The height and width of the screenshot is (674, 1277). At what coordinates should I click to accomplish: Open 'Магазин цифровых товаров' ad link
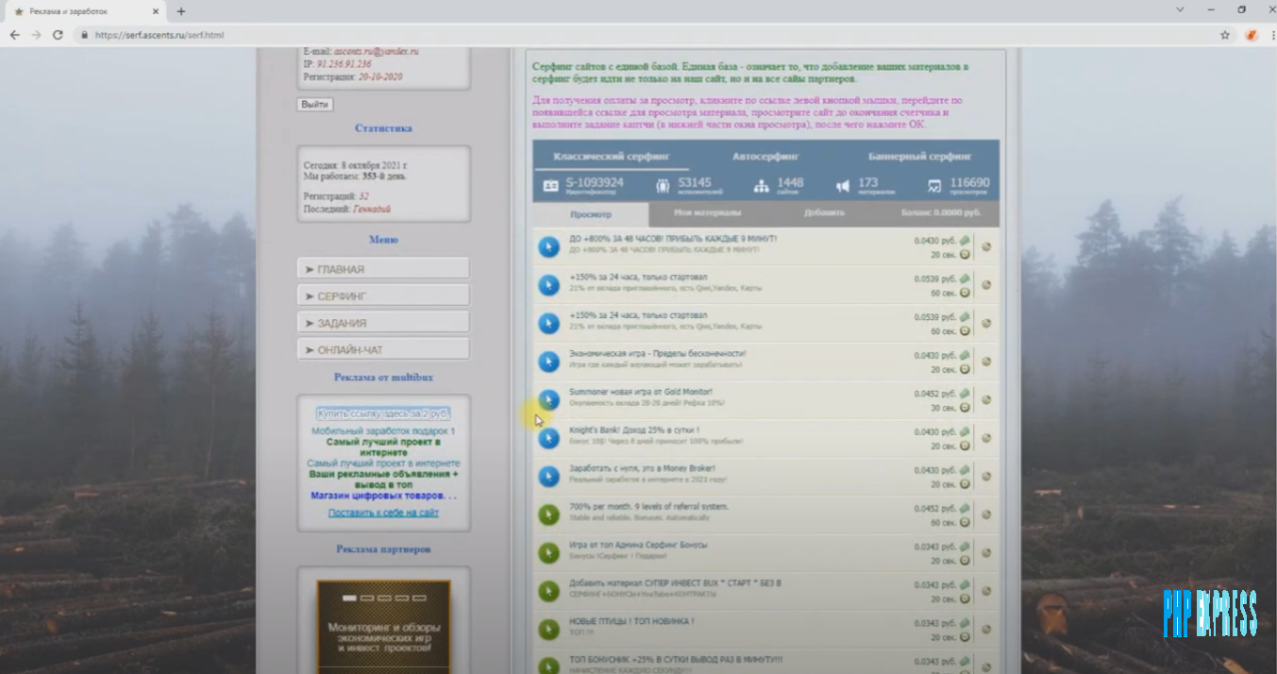383,496
